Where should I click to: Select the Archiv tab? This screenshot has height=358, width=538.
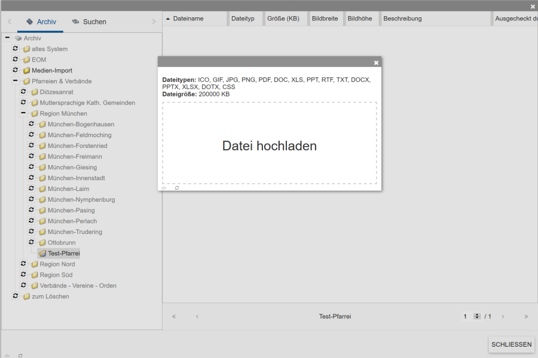point(41,22)
